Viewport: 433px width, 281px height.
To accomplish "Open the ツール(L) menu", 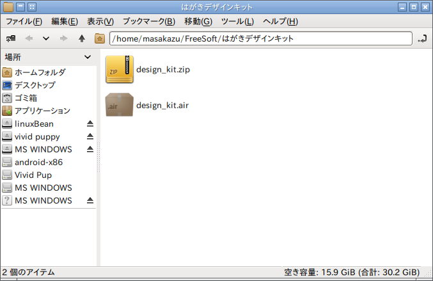I will pyautogui.click(x=237, y=21).
